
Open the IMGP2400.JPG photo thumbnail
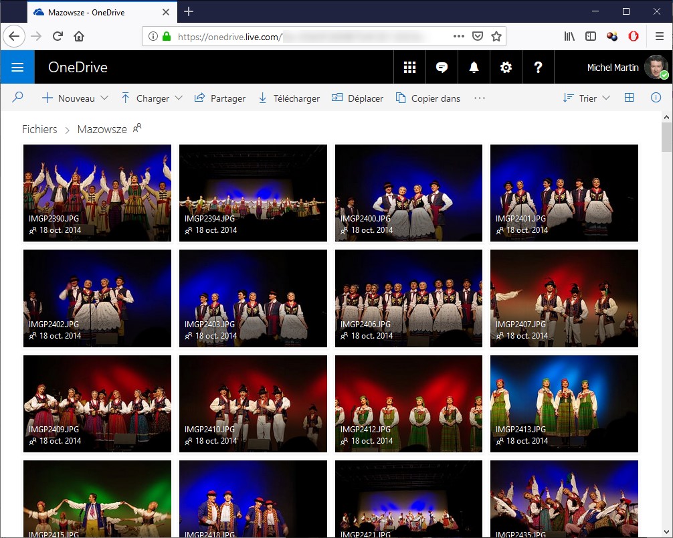(408, 193)
